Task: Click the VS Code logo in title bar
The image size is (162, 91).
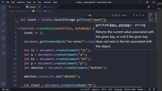Action: coord(3,2)
